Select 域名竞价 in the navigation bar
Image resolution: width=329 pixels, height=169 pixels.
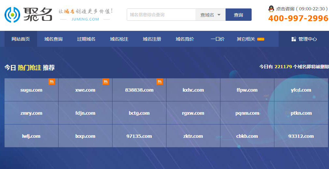point(185,39)
